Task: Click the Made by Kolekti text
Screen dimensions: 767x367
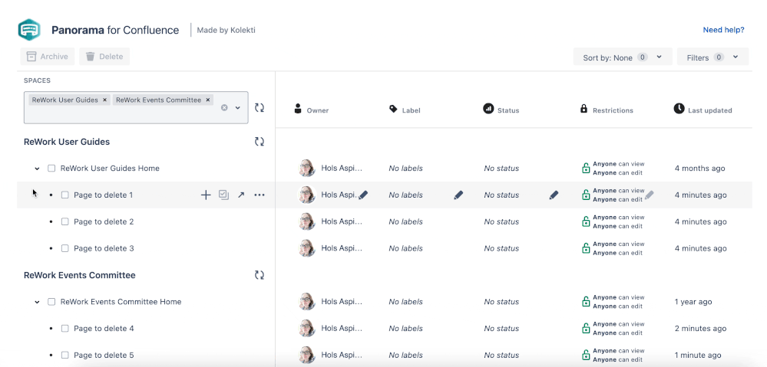Action: pos(226,30)
